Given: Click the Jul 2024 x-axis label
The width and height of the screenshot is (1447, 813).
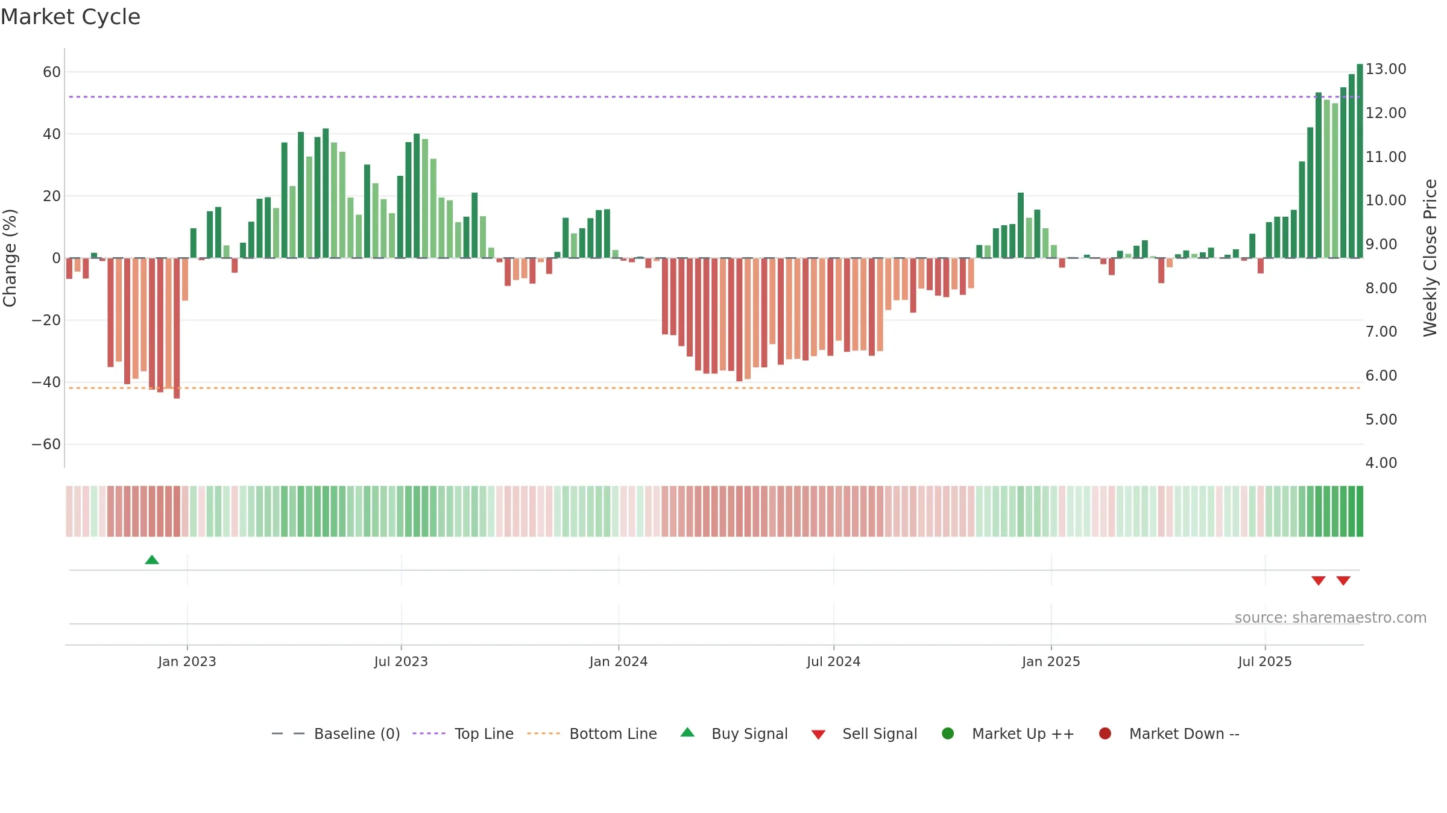Looking at the screenshot, I should [834, 661].
